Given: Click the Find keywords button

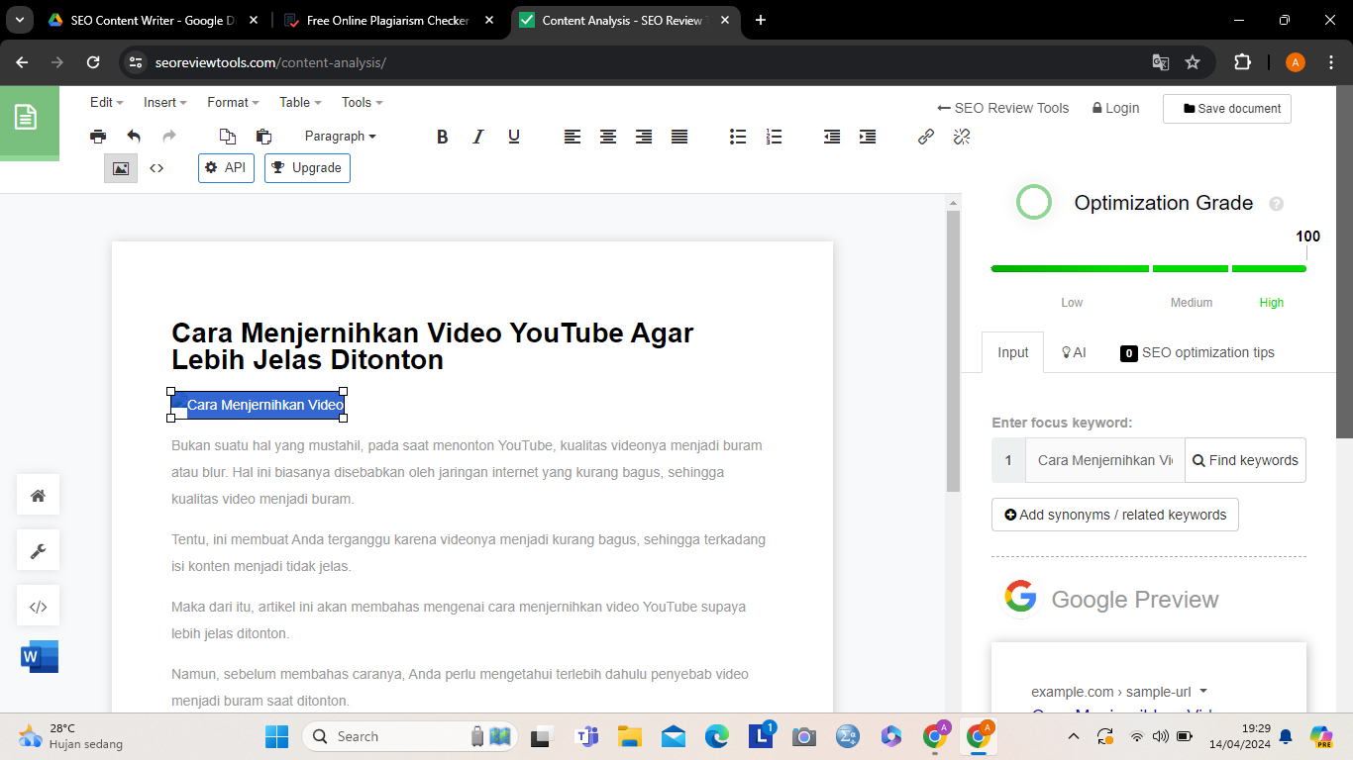Looking at the screenshot, I should [x=1245, y=460].
